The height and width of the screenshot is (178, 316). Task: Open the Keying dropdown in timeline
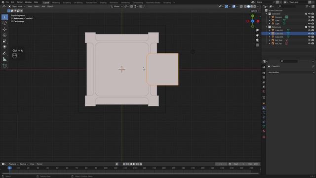tap(24, 164)
